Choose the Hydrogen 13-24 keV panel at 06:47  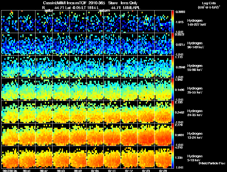pos(44,134)
